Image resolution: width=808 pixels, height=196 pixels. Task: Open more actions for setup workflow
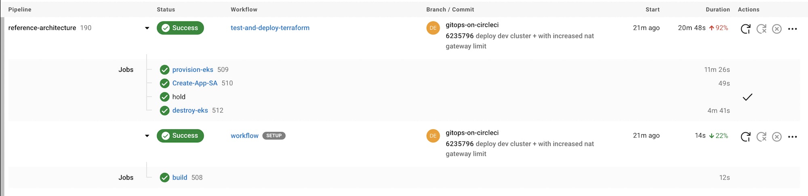pyautogui.click(x=792, y=137)
